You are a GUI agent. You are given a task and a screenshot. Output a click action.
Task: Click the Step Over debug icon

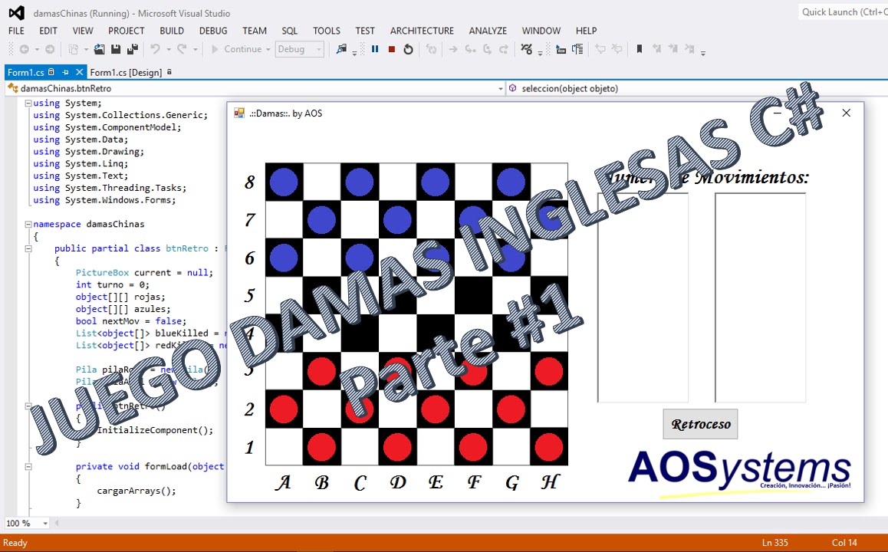pos(487,49)
